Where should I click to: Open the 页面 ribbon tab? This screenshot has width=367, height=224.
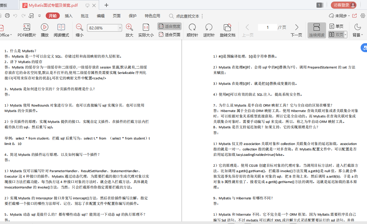(117, 16)
